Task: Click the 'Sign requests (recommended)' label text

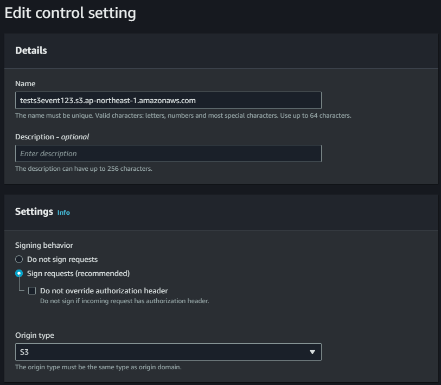Action: coord(78,274)
